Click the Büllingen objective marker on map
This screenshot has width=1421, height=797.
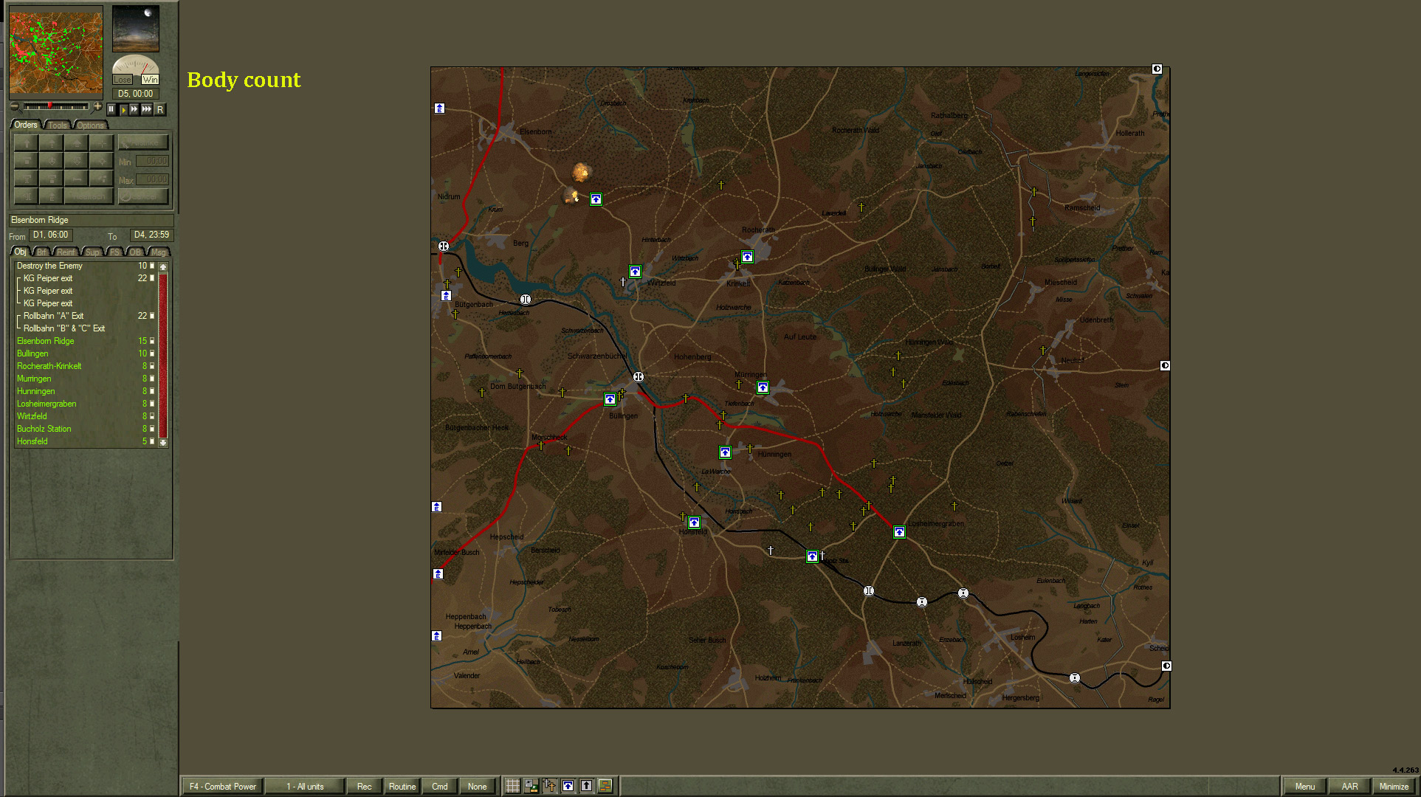pyautogui.click(x=610, y=399)
